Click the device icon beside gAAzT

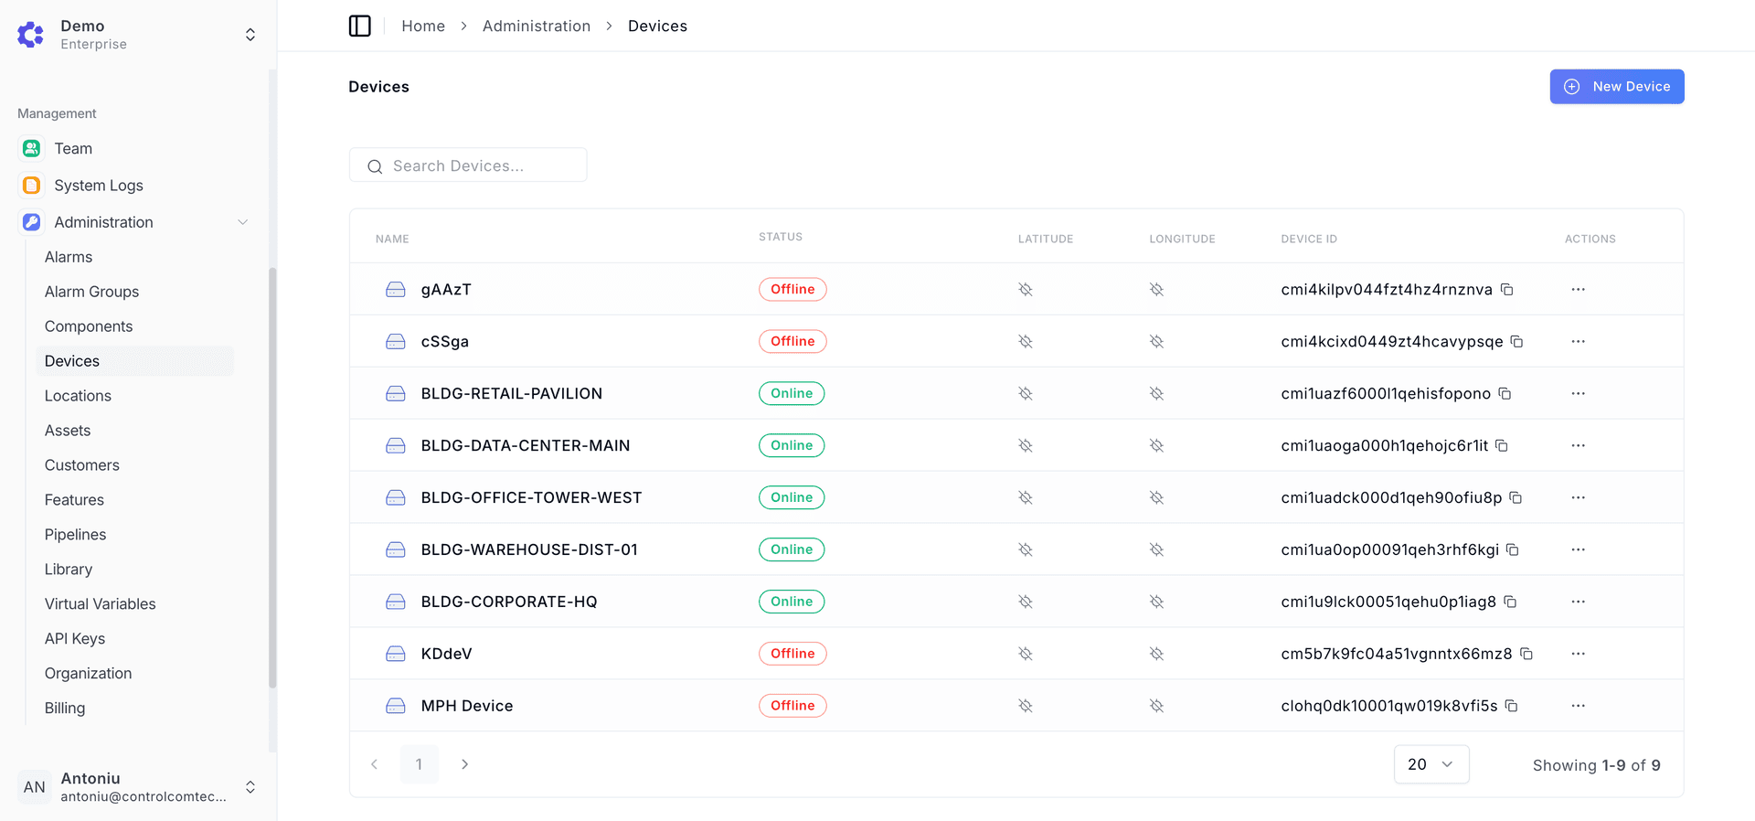pos(396,290)
